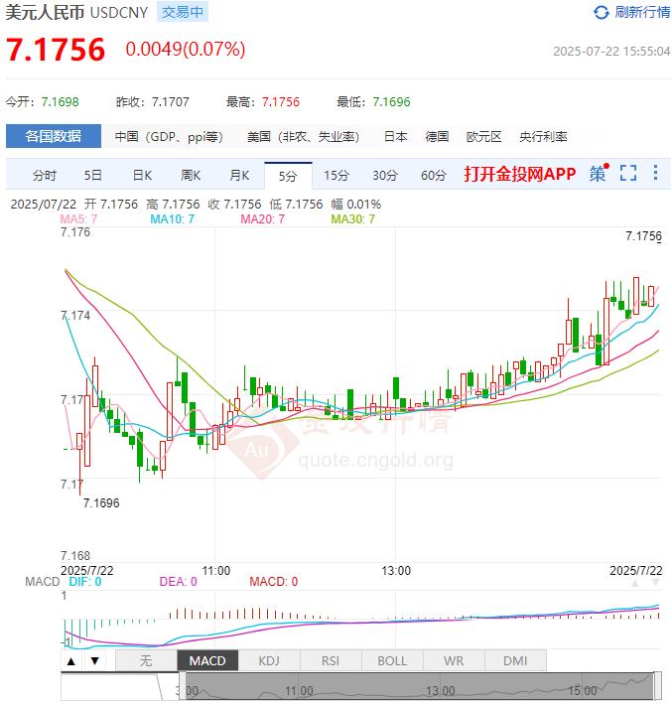The image size is (672, 704).
Task: Select the 分时 chart tab
Action: click(x=45, y=175)
